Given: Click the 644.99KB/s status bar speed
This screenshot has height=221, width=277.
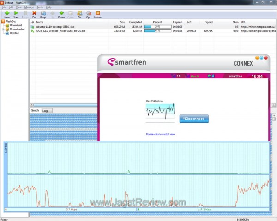Looking at the screenshot, I should click(x=243, y=220).
